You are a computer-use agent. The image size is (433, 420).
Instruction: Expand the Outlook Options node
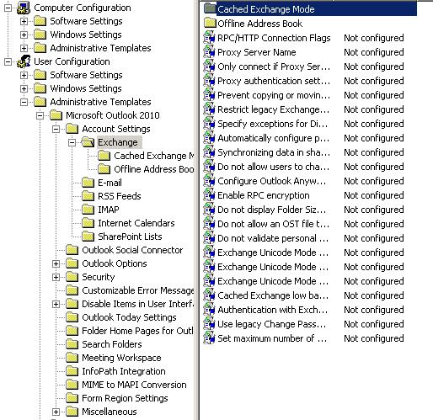click(x=56, y=263)
